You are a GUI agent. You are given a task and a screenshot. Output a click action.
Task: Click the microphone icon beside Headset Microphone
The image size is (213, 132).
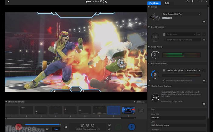[x=164, y=70]
